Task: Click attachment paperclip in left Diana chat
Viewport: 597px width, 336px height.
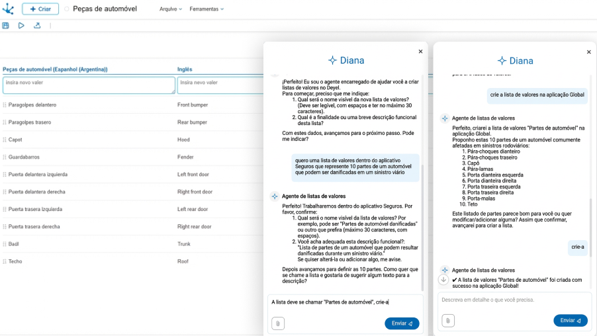Action: pos(278,323)
